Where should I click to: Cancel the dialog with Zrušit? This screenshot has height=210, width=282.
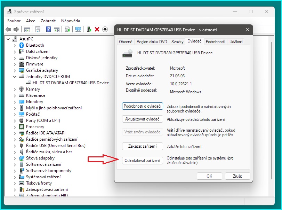point(237,176)
